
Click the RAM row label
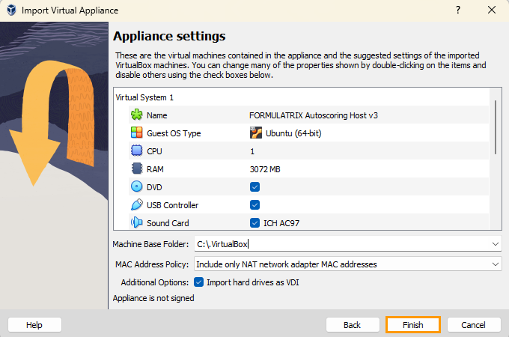click(155, 169)
